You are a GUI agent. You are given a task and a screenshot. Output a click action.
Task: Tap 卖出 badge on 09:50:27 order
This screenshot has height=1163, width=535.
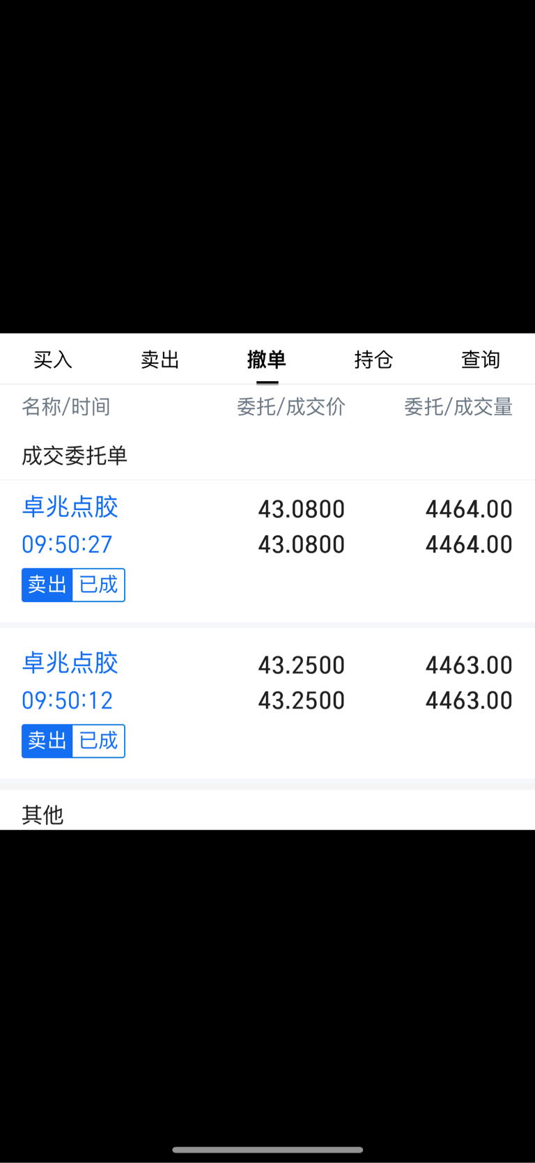pos(47,585)
